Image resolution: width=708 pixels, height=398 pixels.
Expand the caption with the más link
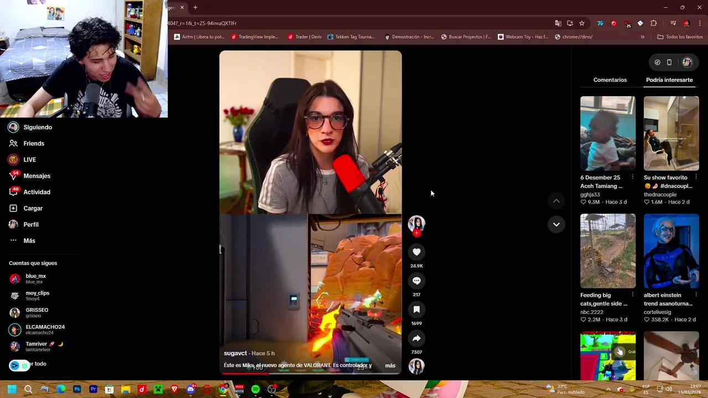tap(390, 365)
